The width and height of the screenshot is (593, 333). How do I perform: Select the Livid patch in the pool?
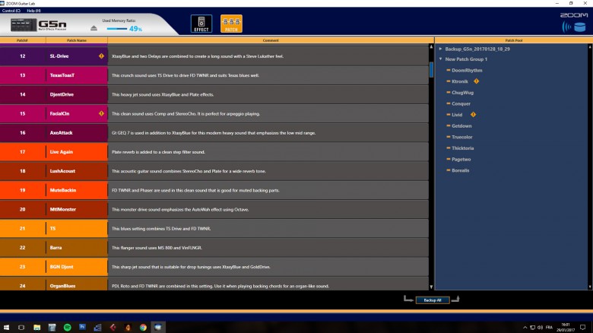point(457,115)
